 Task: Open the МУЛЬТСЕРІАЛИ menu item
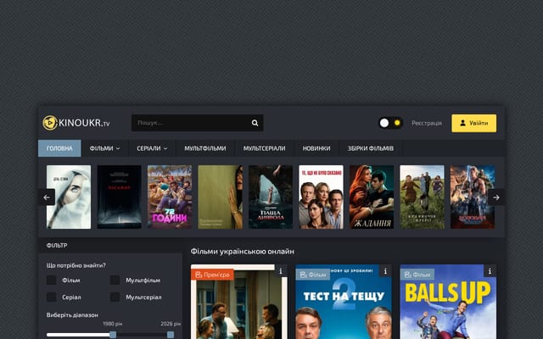click(x=264, y=148)
